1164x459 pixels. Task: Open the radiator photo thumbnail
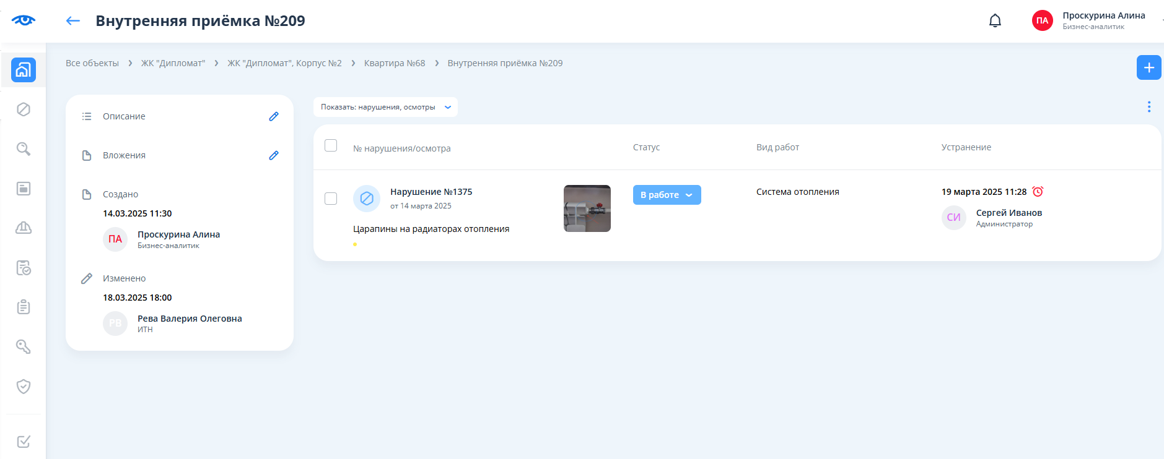pyautogui.click(x=587, y=208)
